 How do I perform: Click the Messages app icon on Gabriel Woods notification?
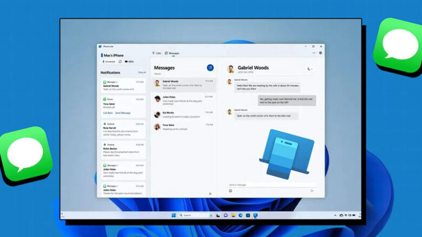(x=105, y=82)
